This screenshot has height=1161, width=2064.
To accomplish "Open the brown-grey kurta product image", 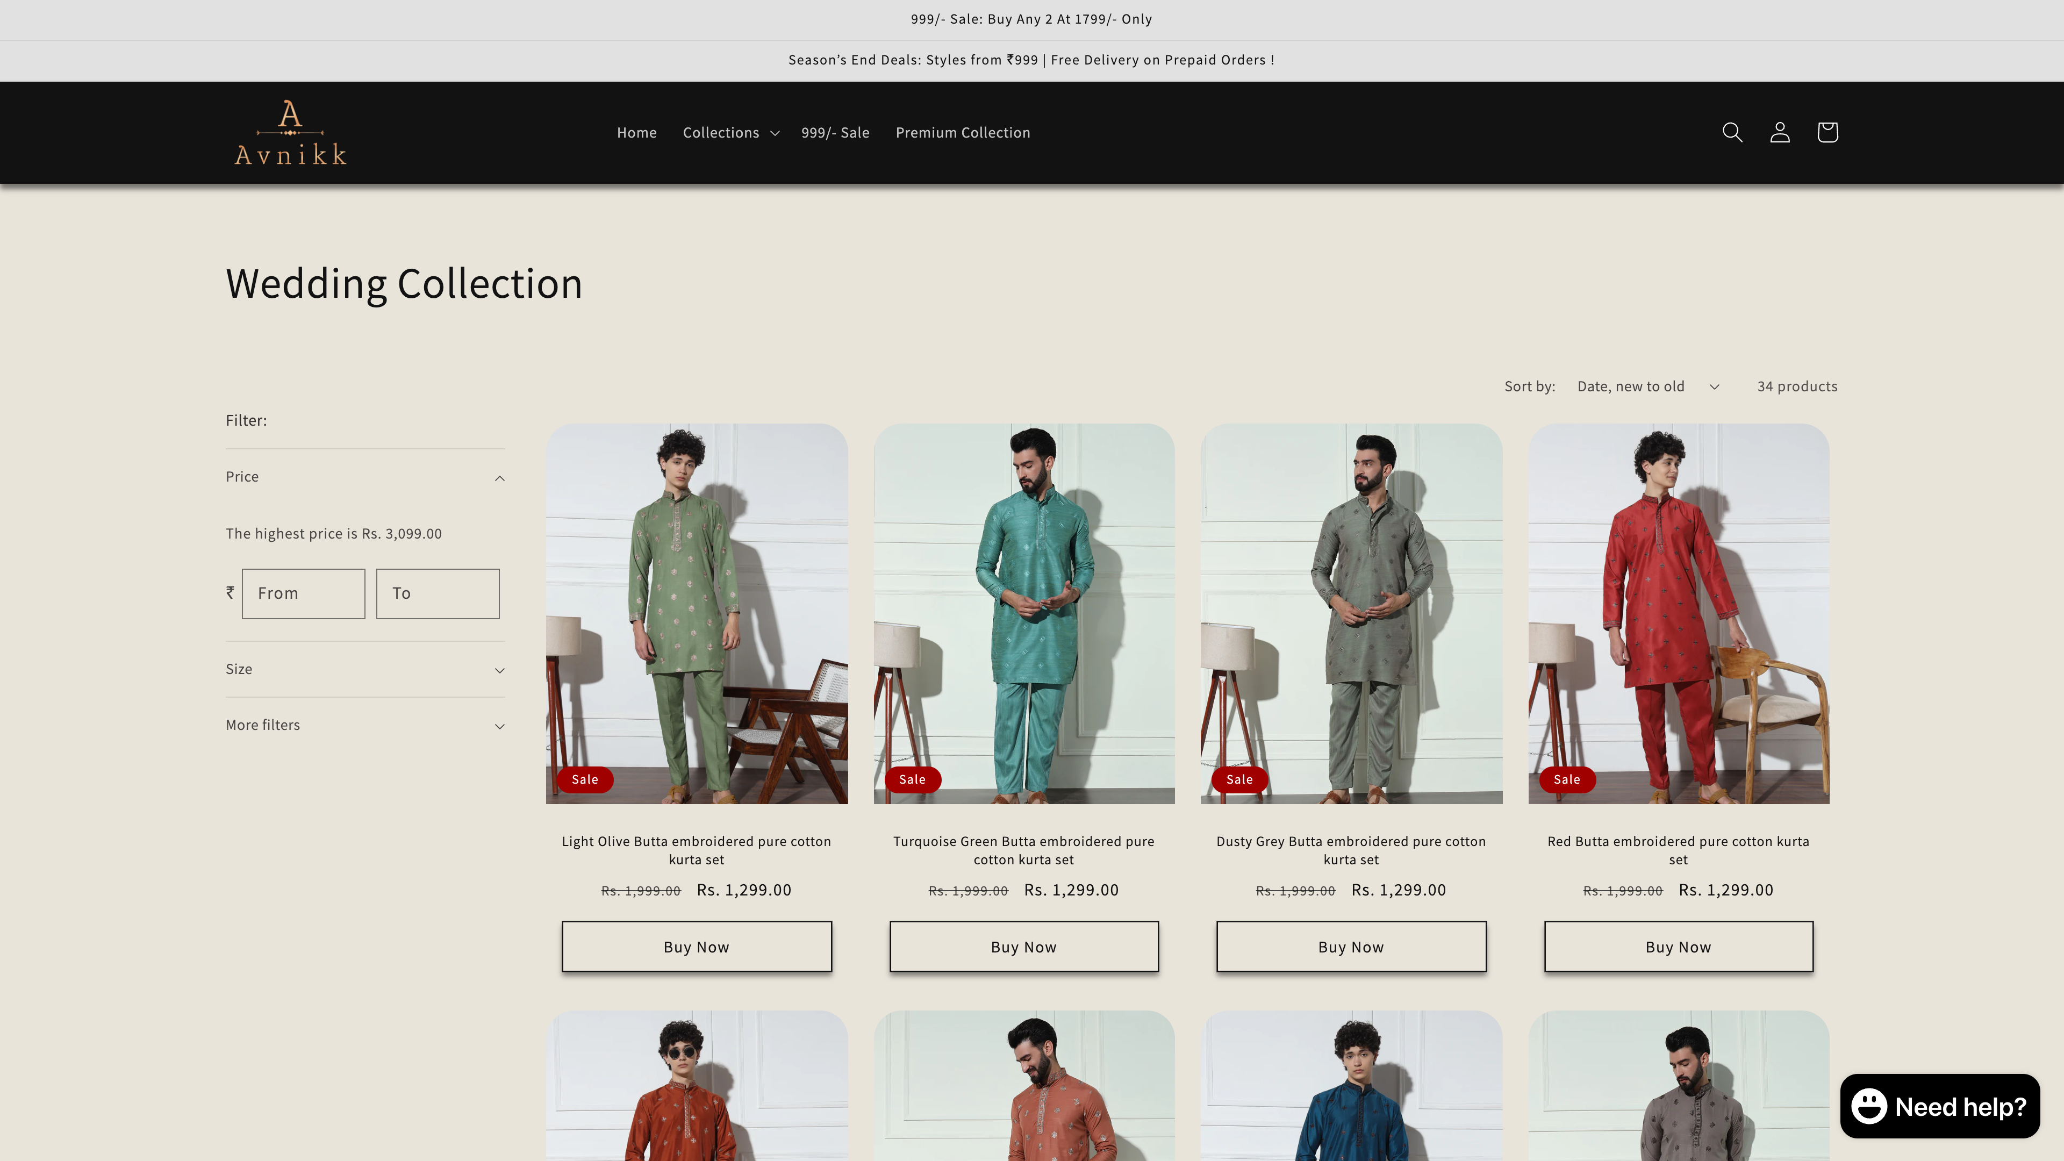I will pyautogui.click(x=1678, y=1086).
